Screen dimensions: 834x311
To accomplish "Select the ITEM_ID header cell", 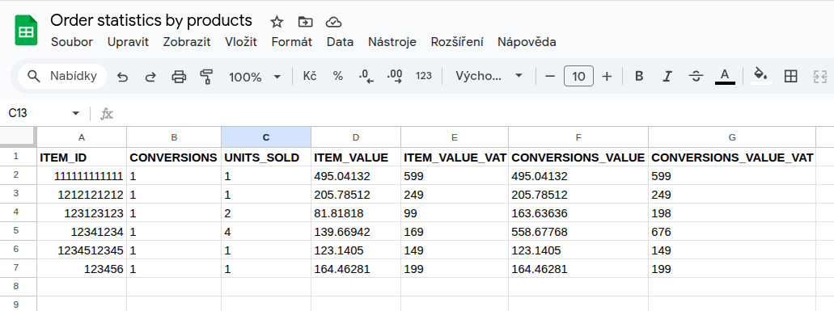I will pos(82,157).
